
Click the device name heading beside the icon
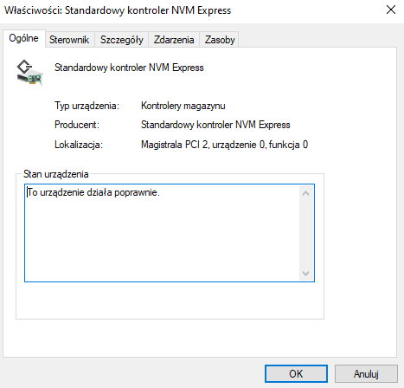pyautogui.click(x=129, y=68)
